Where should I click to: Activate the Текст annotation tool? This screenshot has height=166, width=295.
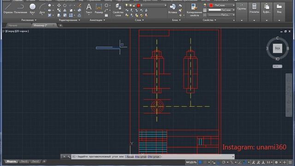pos(88,9)
